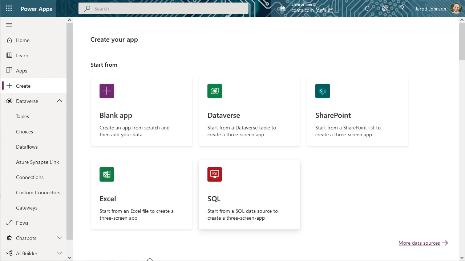Click the SharePoint icon on the SharePoint card
Image resolution: width=465 pixels, height=261 pixels.
[322, 91]
